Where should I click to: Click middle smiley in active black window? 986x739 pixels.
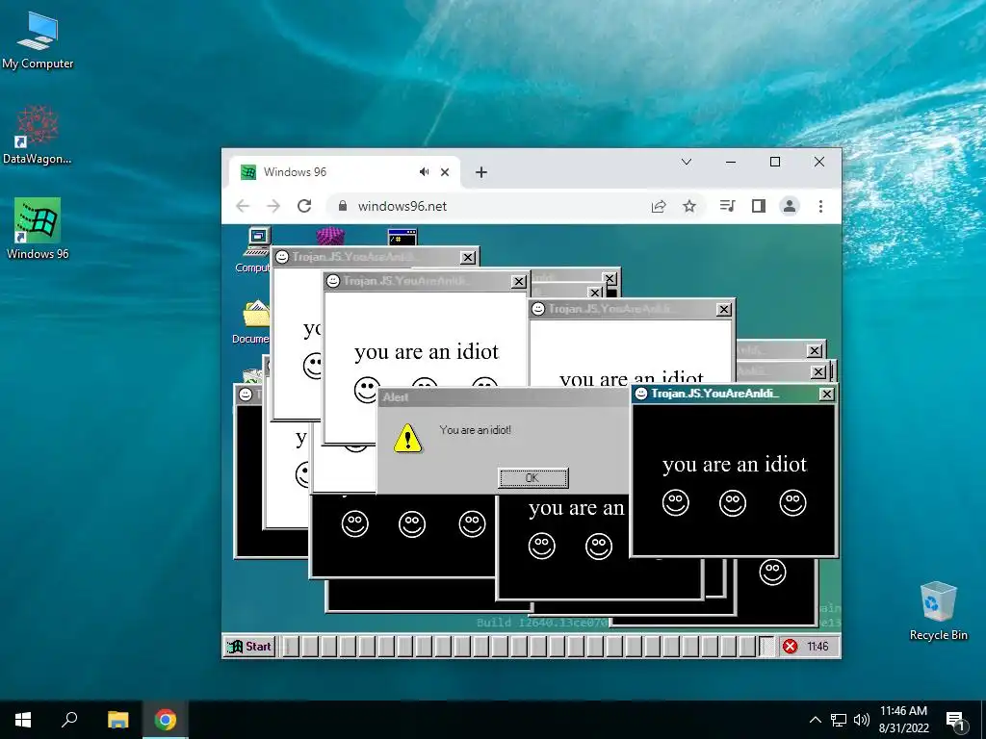point(733,502)
